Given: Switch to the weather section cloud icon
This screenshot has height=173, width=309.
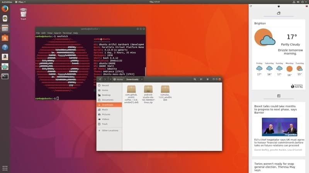Looking at the screenshot, I should 278,13.
